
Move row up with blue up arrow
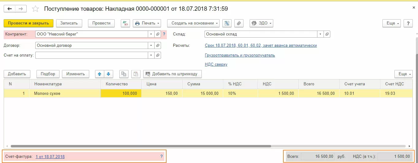(x=100, y=74)
